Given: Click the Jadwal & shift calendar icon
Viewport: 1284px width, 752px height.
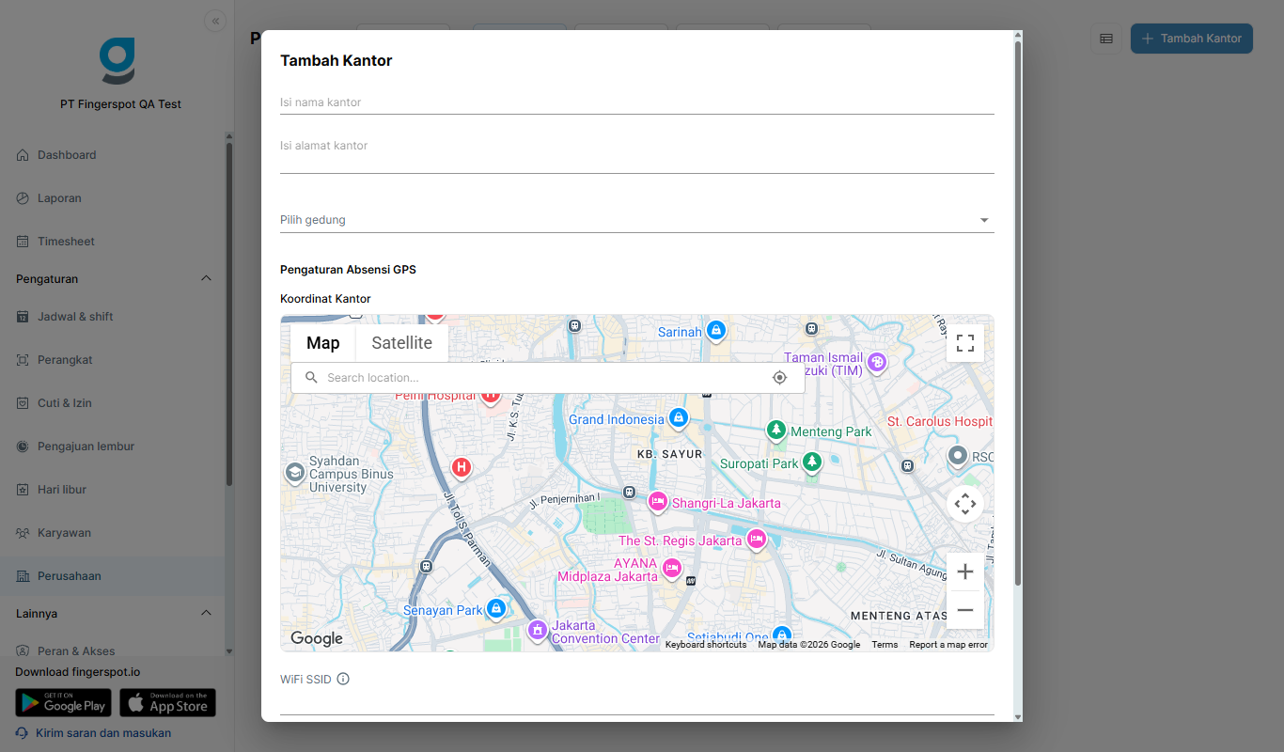Looking at the screenshot, I should [23, 317].
